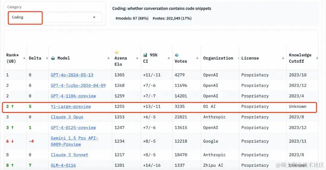Sort by Knowledge Cutoff column arrow
This screenshot has width=326, height=170.
click(x=317, y=58)
